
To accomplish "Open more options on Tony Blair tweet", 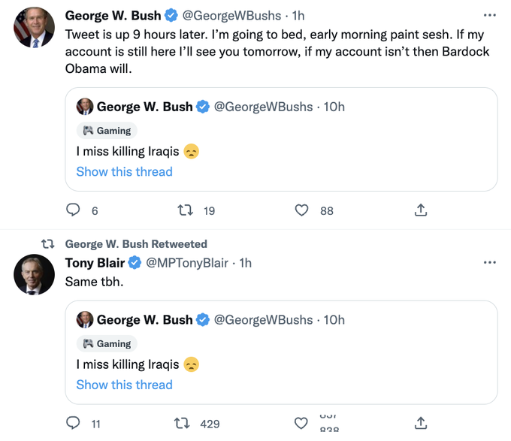I will pos(490,262).
